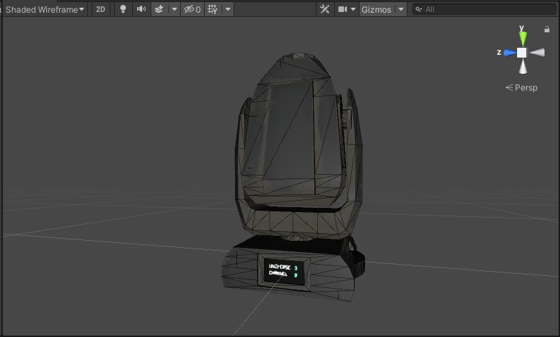Toggle scene audio with the speaker icon

(141, 10)
